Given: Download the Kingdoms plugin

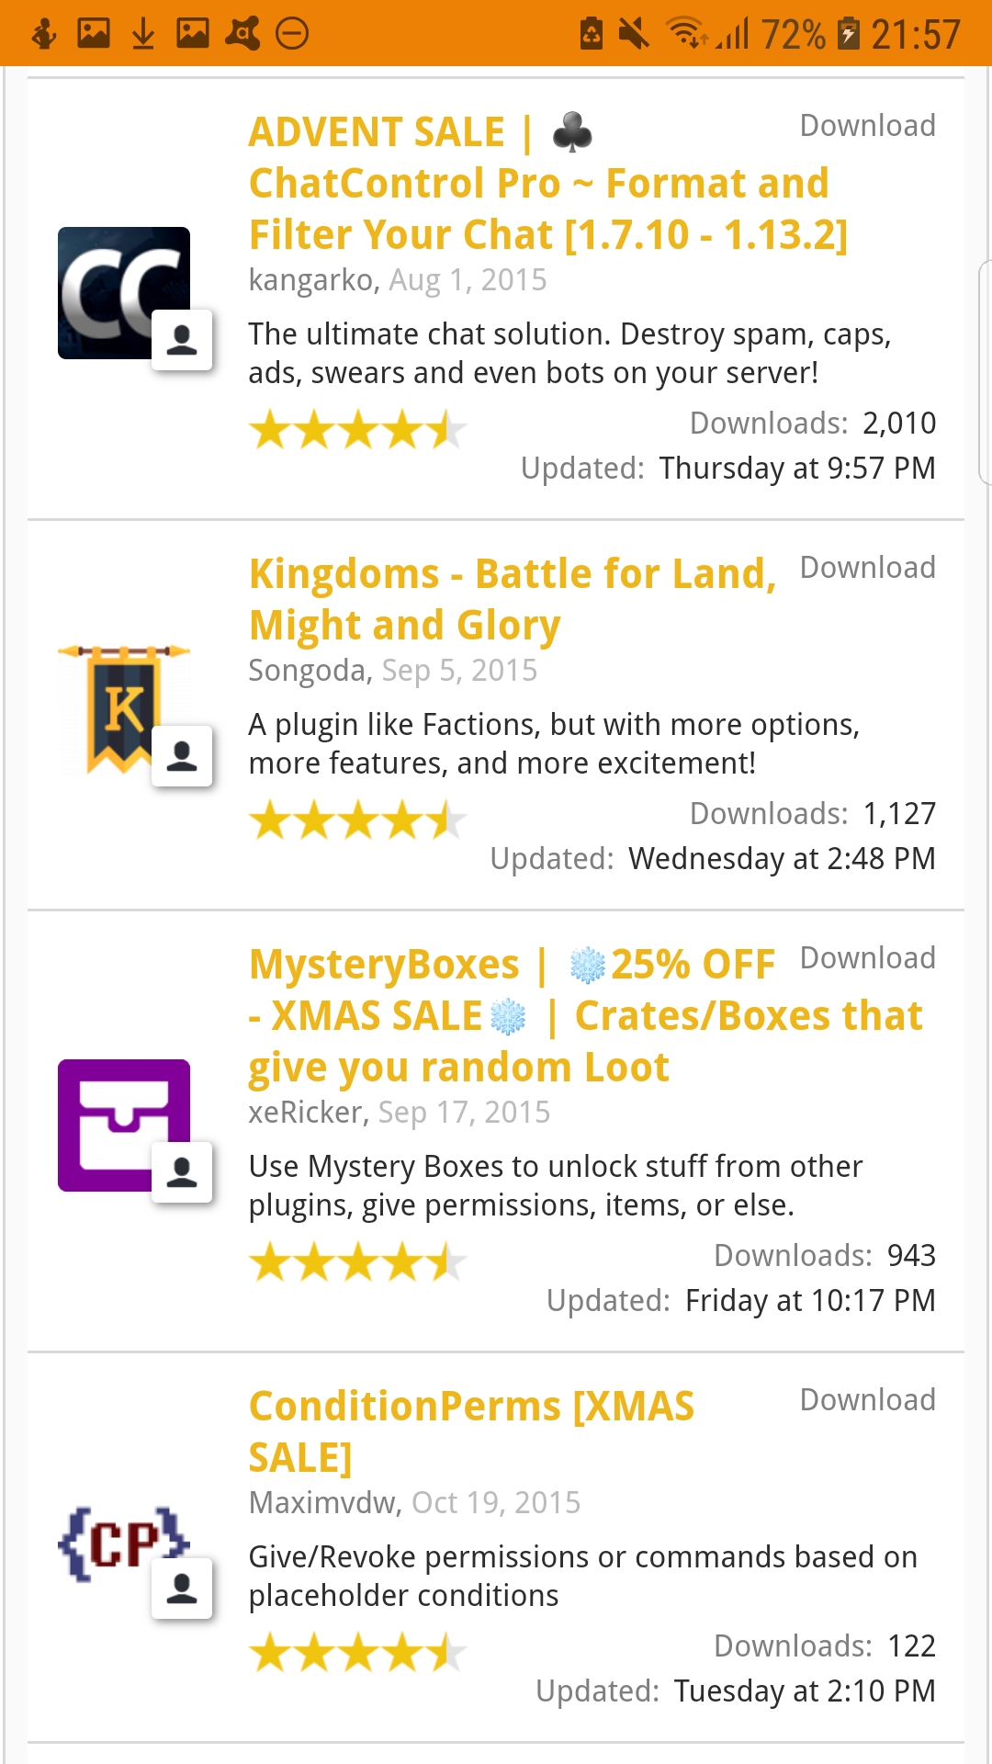Looking at the screenshot, I should tap(867, 568).
